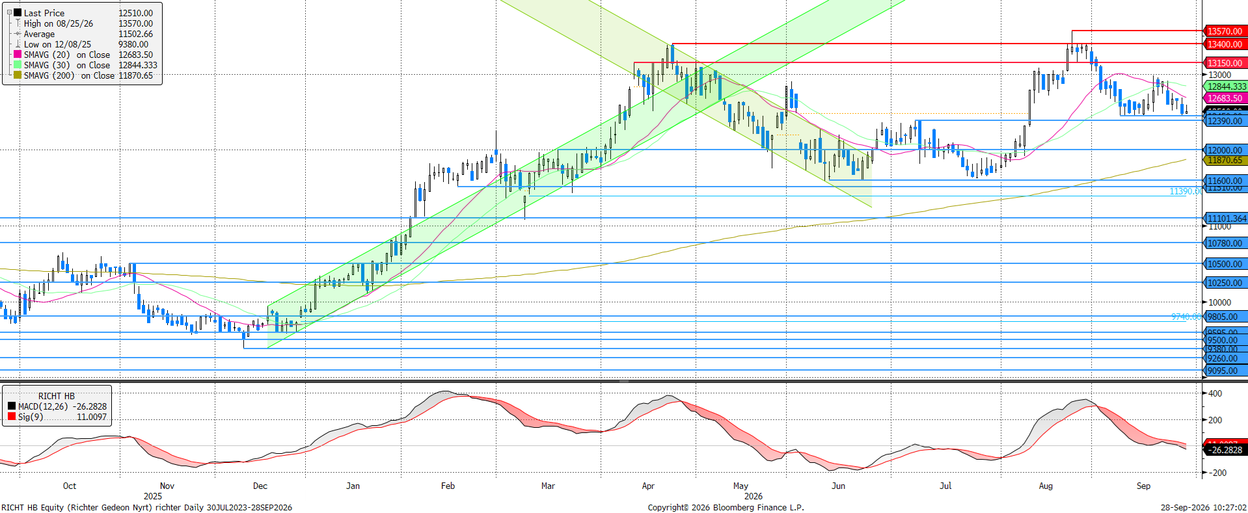Click the Low marker icon in legend

(x=18, y=44)
